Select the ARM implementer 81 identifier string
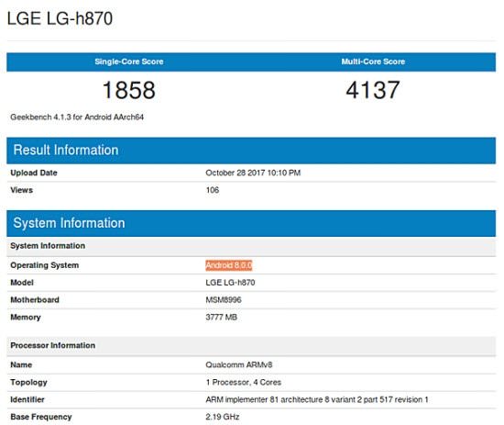 pyautogui.click(x=317, y=399)
